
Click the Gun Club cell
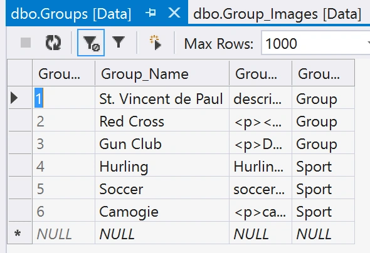click(x=162, y=143)
